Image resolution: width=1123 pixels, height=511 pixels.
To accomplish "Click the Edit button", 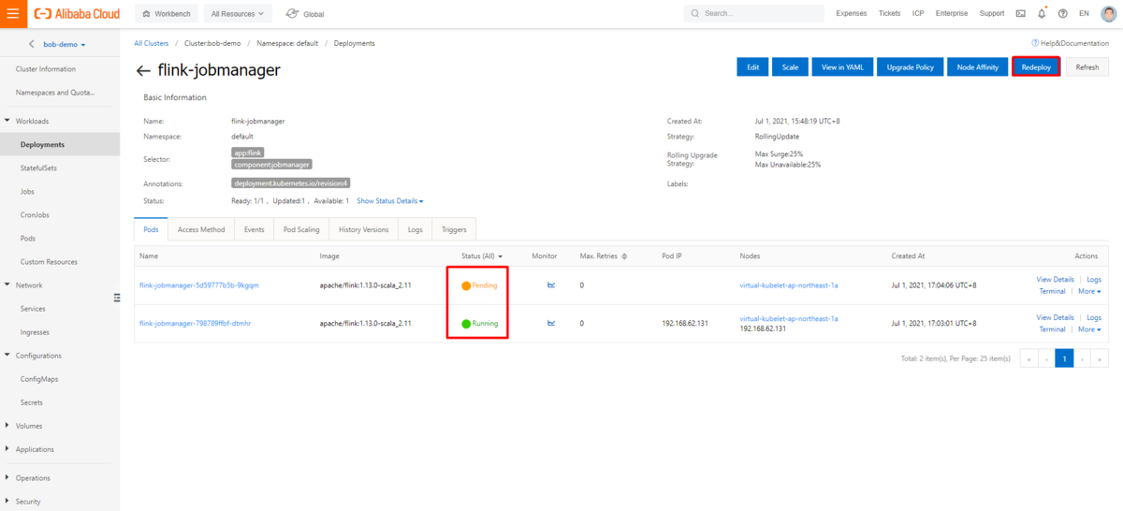I will [752, 67].
